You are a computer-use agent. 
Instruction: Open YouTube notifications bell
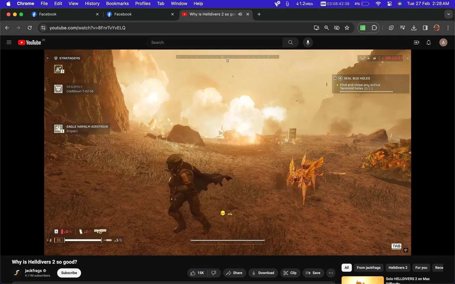click(428, 42)
